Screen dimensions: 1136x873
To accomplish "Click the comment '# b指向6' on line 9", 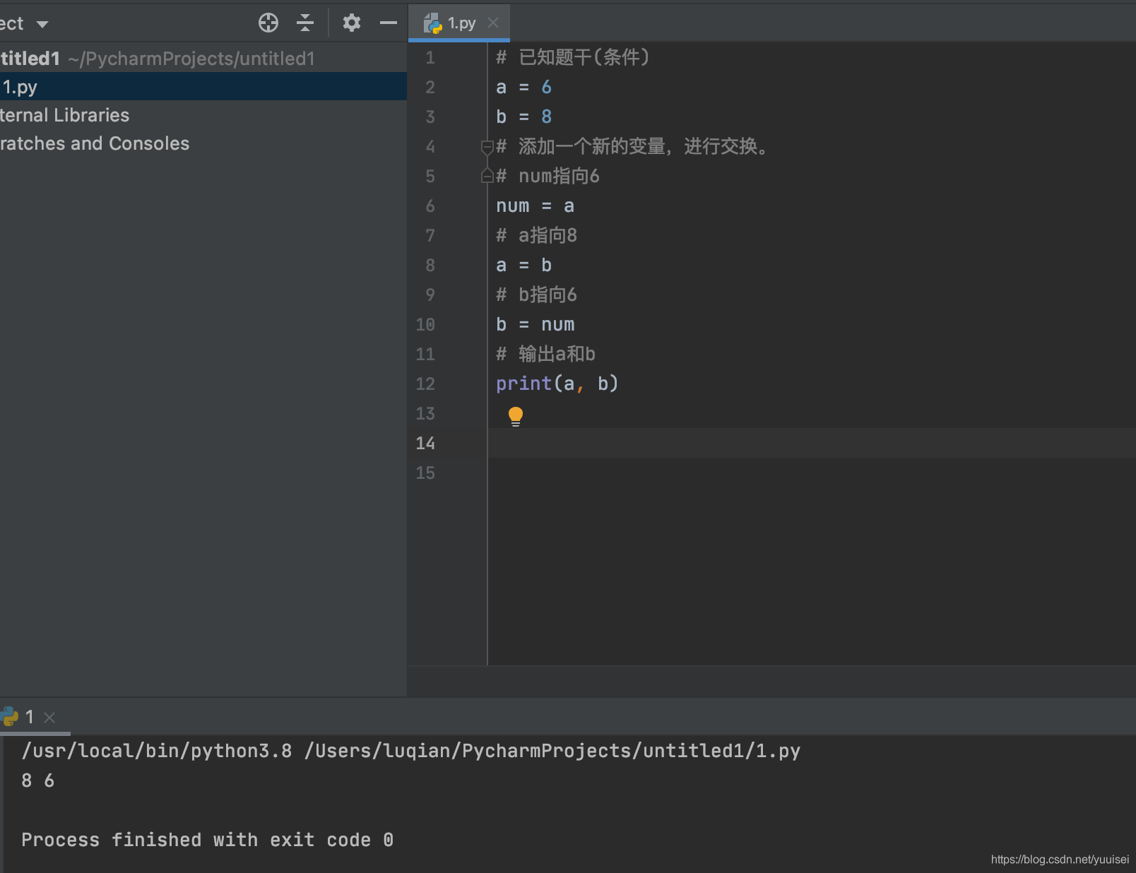I will (536, 295).
